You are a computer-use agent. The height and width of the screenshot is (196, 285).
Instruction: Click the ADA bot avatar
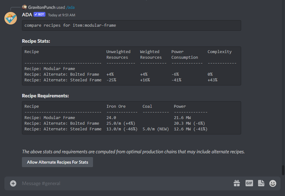pyautogui.click(x=10, y=18)
